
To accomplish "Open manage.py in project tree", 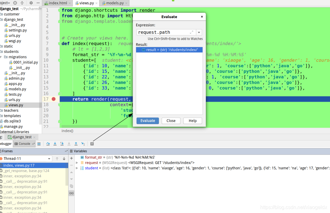I will click(13, 126).
